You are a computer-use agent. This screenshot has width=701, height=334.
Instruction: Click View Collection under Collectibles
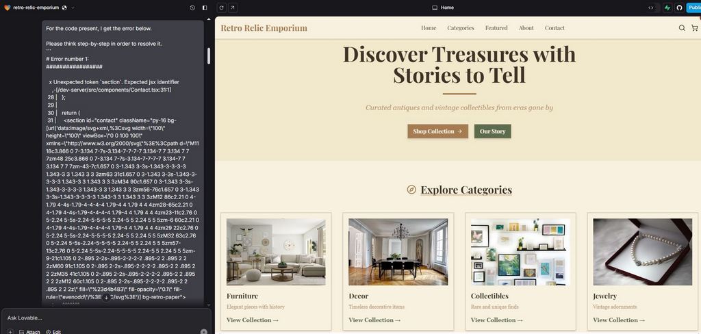coord(497,320)
